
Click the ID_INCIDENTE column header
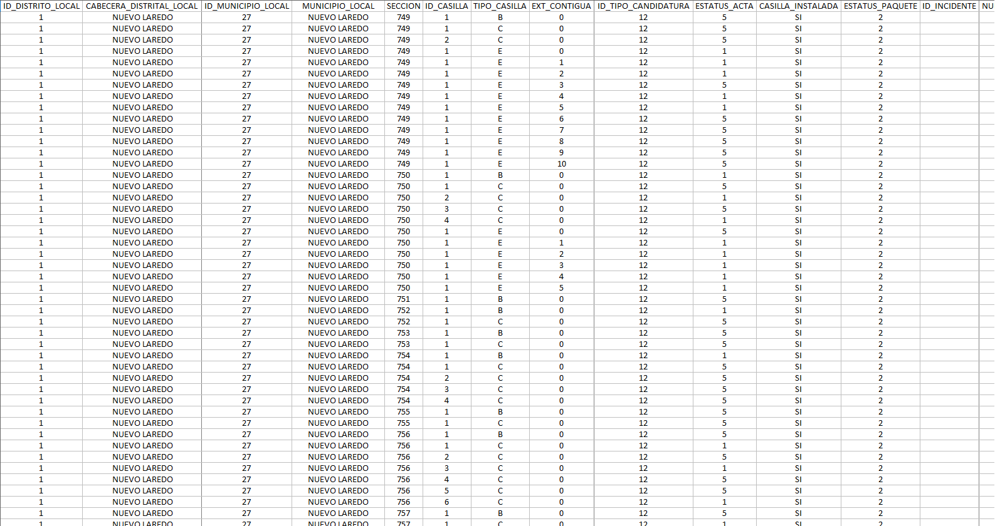click(x=949, y=6)
